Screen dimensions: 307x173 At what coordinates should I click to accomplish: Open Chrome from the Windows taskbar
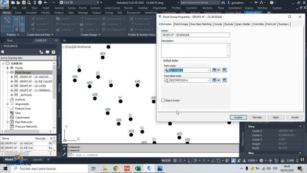tap(116, 168)
